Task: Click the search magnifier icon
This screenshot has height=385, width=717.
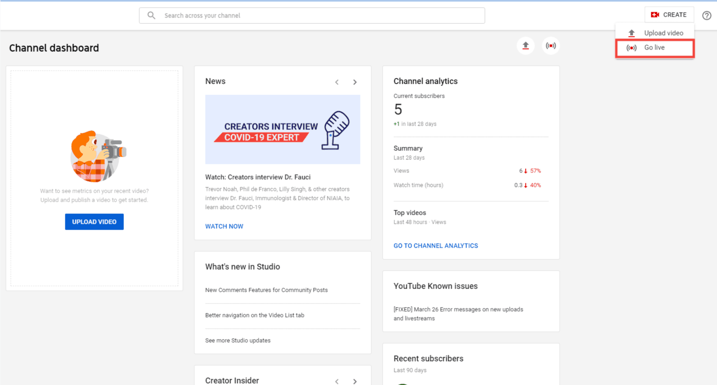Action: click(151, 15)
